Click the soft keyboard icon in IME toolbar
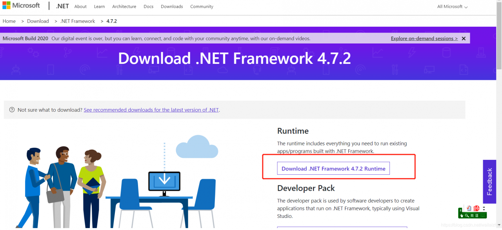The height and width of the screenshot is (230, 502). pos(483,216)
